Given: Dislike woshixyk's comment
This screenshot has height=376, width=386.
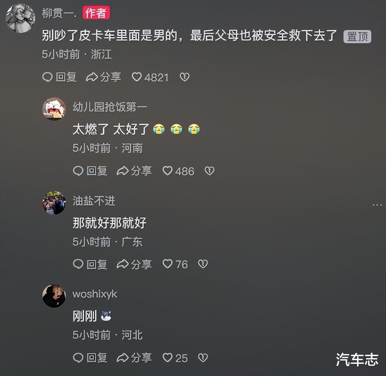Looking at the screenshot, I should [203, 358].
